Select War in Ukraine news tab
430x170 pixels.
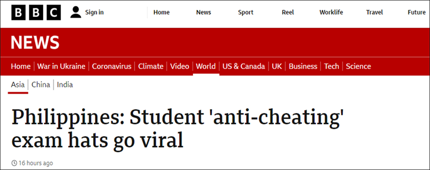pos(61,66)
